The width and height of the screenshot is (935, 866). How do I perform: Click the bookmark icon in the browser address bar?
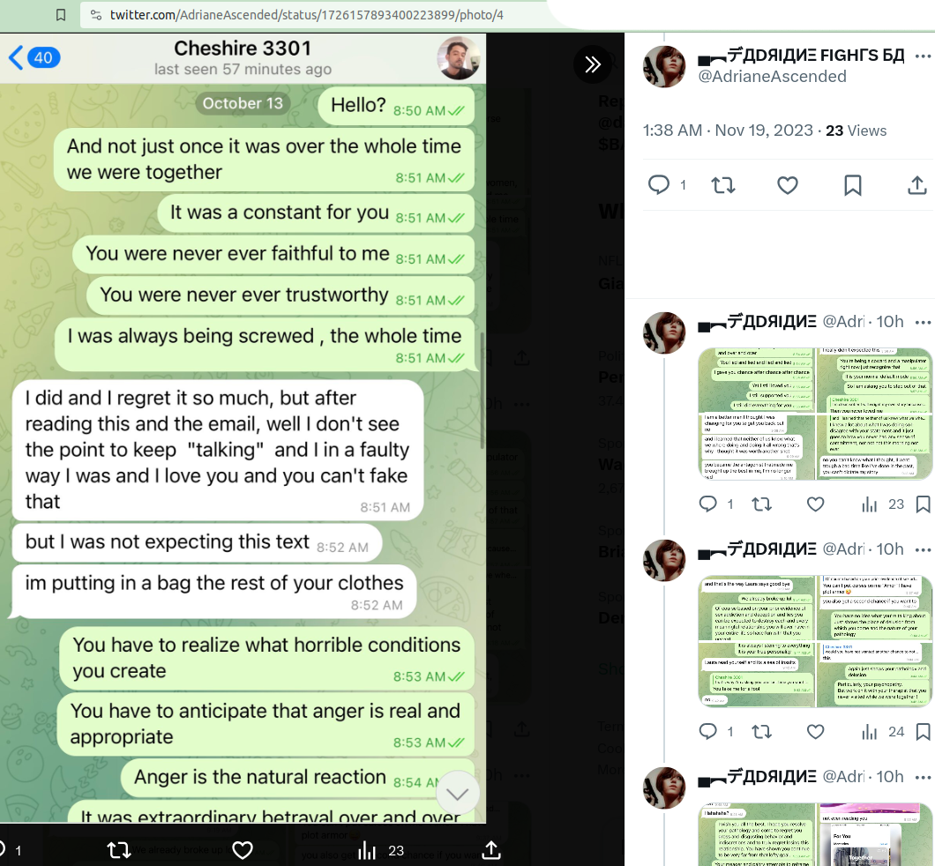(x=61, y=15)
